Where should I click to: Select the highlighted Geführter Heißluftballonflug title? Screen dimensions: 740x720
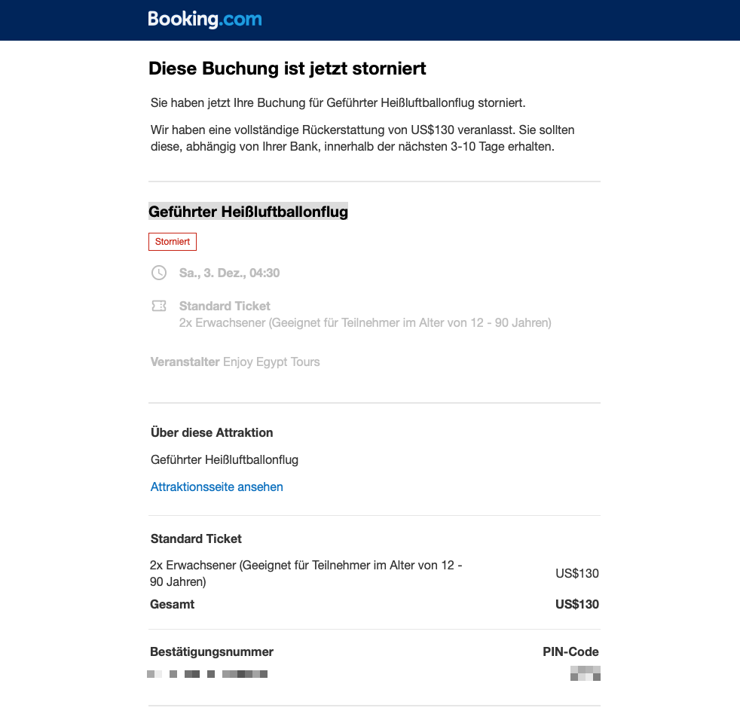(248, 212)
